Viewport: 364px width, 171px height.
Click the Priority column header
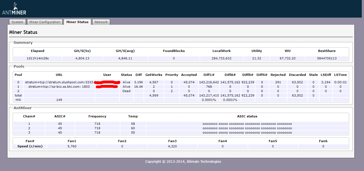coord(172,75)
